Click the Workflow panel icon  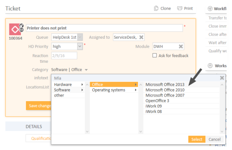(x=210, y=9)
